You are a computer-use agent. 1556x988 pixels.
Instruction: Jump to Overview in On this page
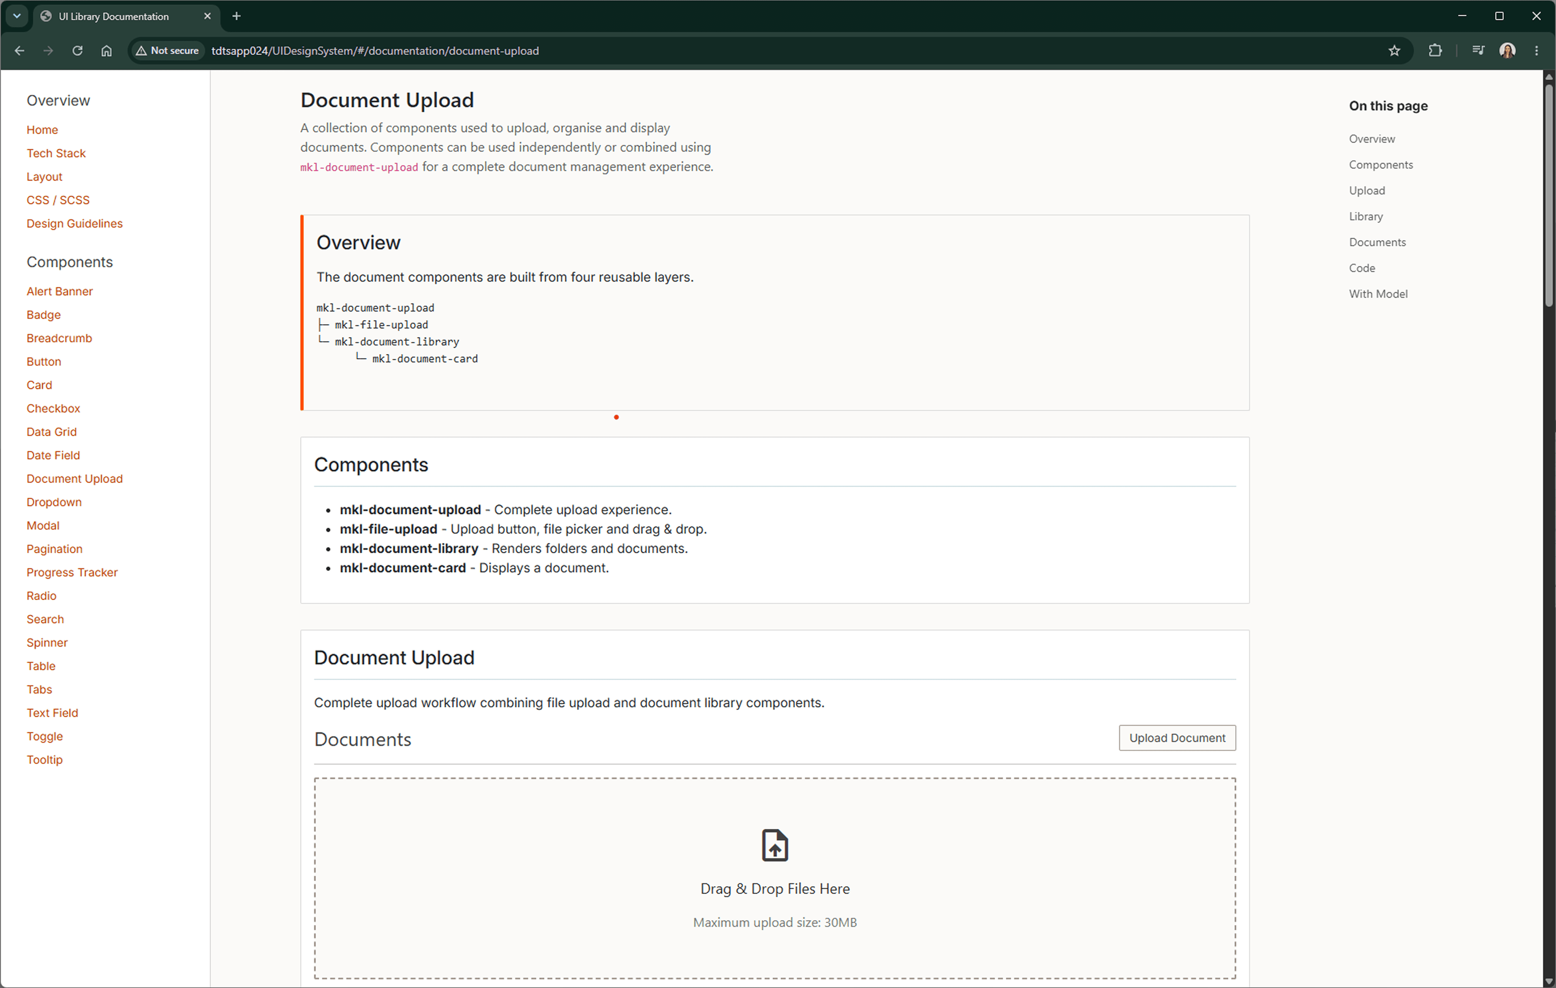tap(1372, 139)
